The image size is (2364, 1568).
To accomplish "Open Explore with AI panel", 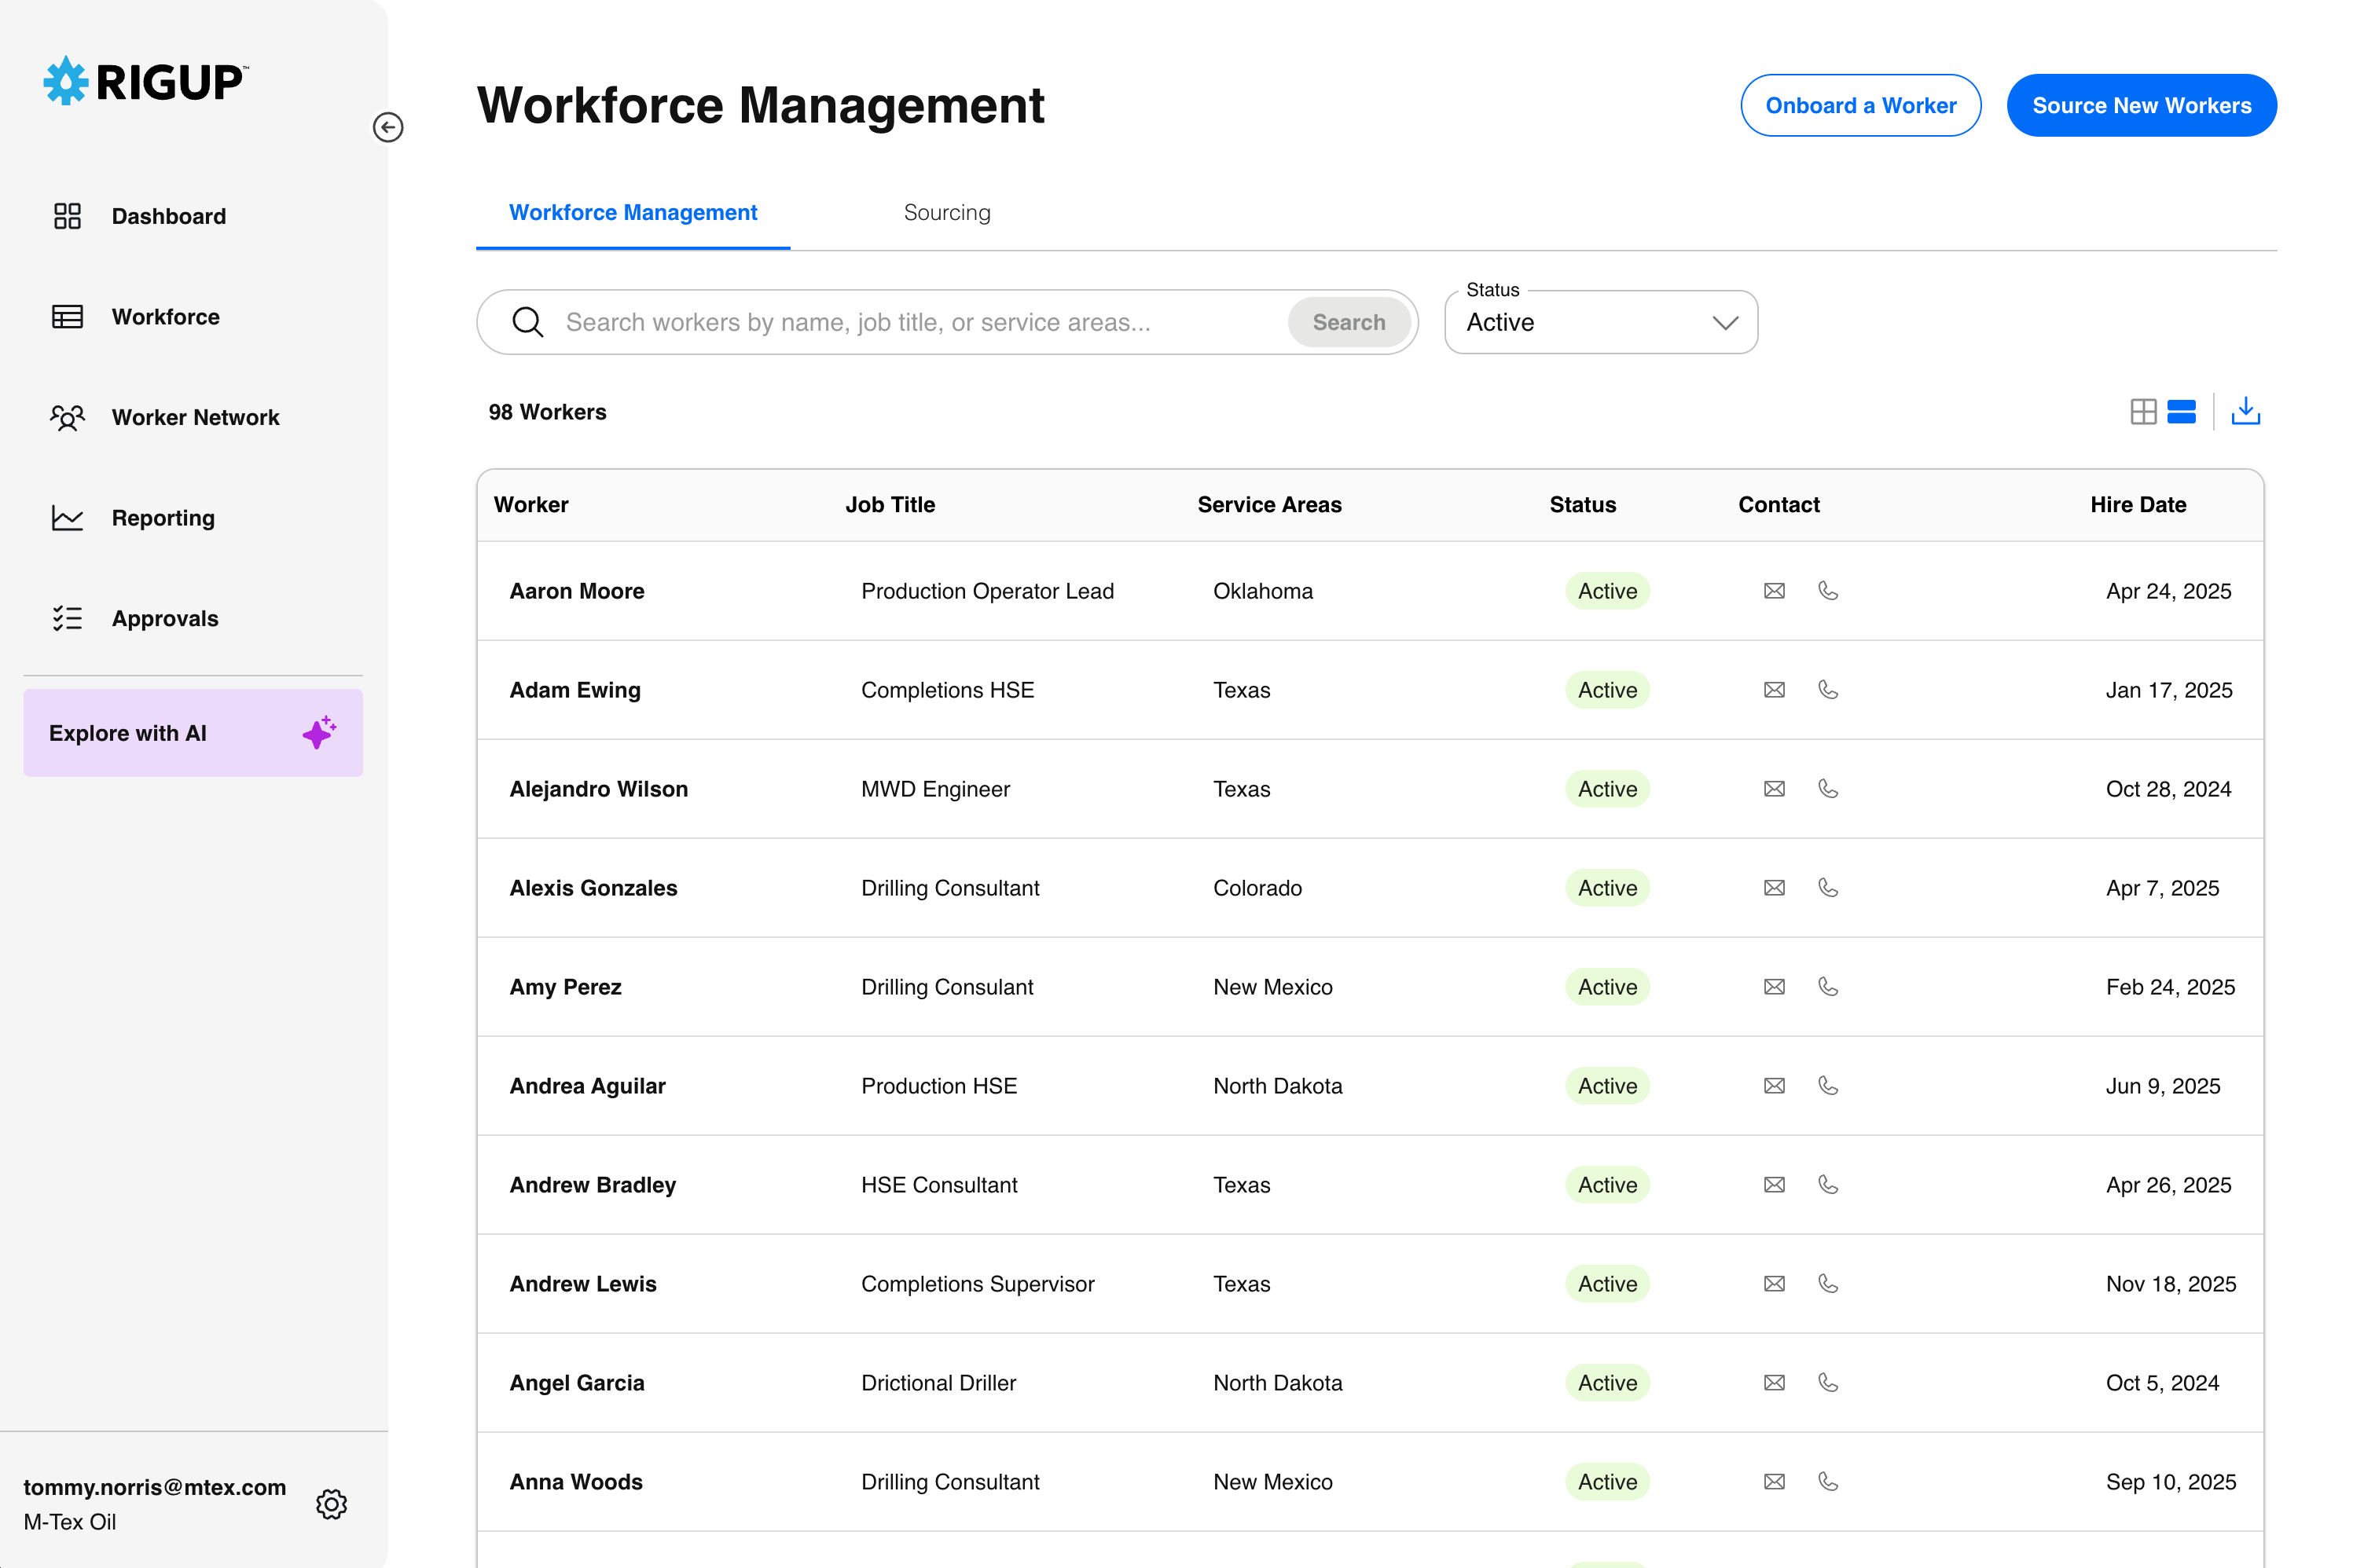I will (193, 733).
